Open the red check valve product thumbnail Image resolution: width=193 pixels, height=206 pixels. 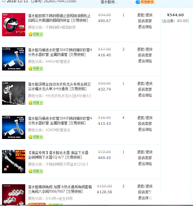(x=14, y=25)
